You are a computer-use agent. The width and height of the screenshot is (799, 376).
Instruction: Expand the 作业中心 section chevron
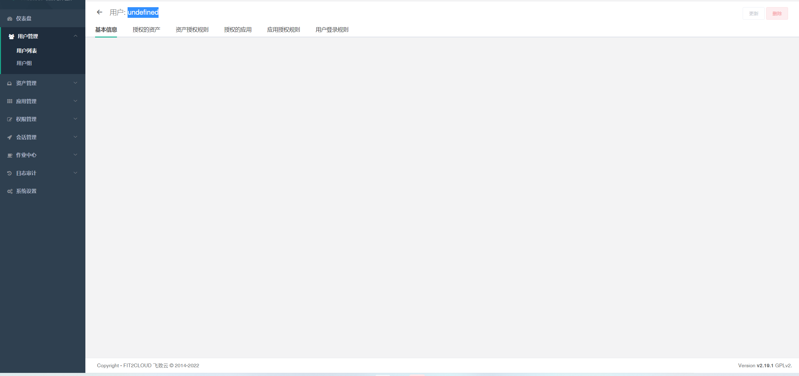(x=75, y=154)
